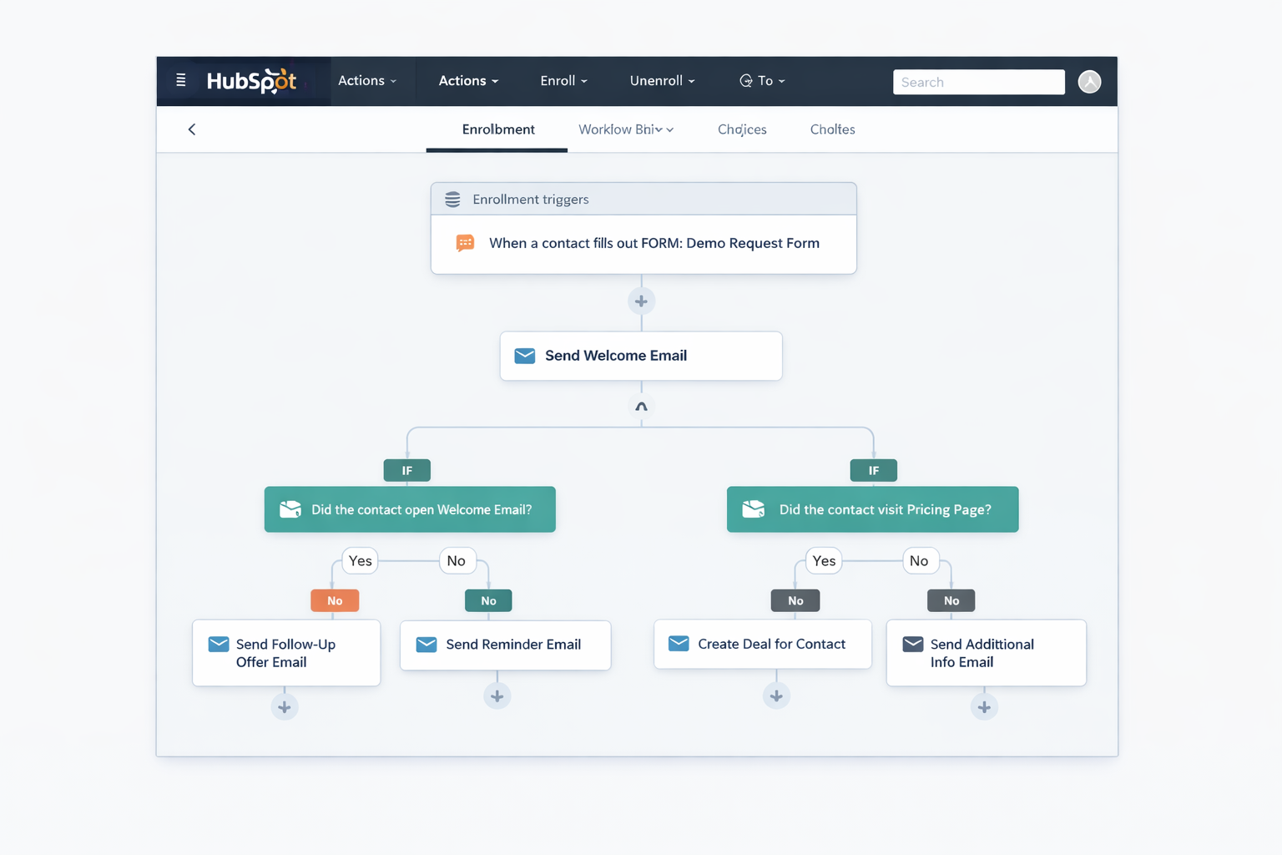Open the Workflow dropdown tab

pos(625,129)
